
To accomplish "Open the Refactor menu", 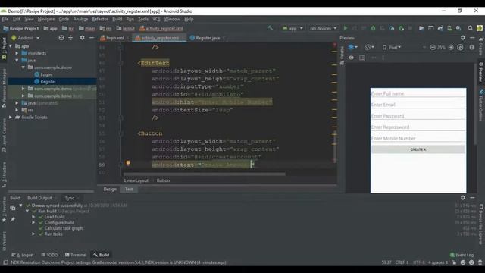I will [x=100, y=19].
